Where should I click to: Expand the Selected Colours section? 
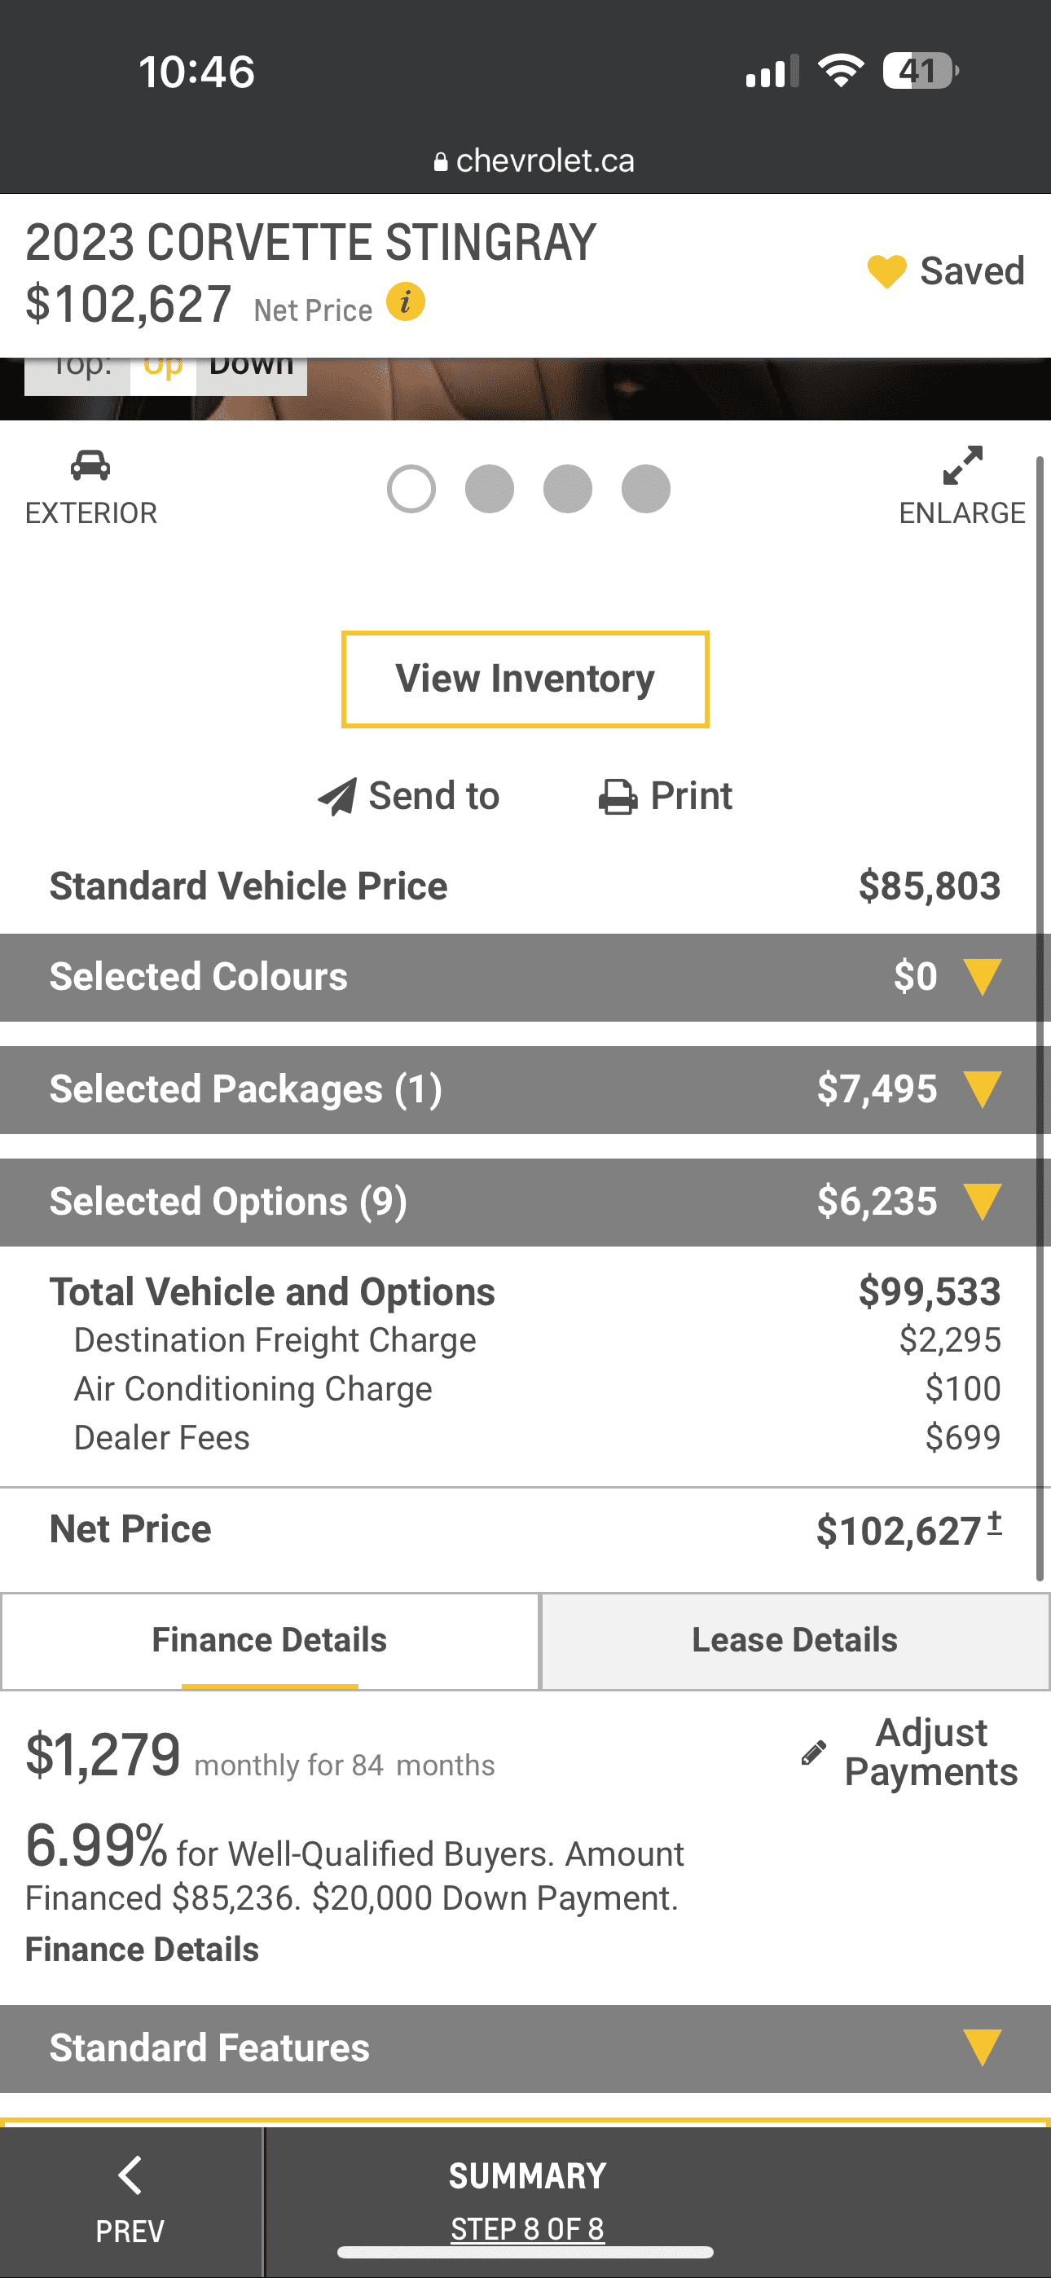[x=982, y=977]
